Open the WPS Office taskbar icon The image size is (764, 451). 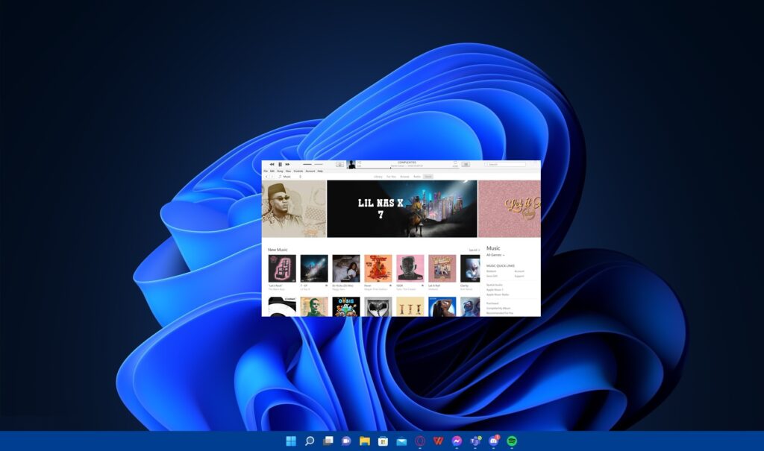(x=438, y=441)
